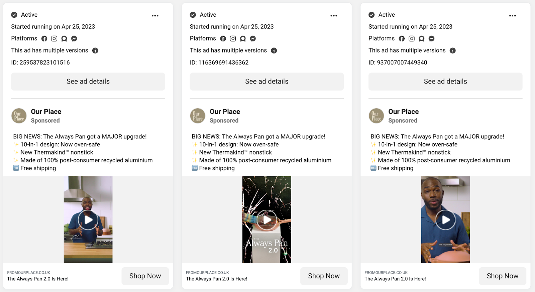Click Shop Now under the Always Pan 2.0 fireworks video
The width and height of the screenshot is (535, 292).
pyautogui.click(x=324, y=276)
